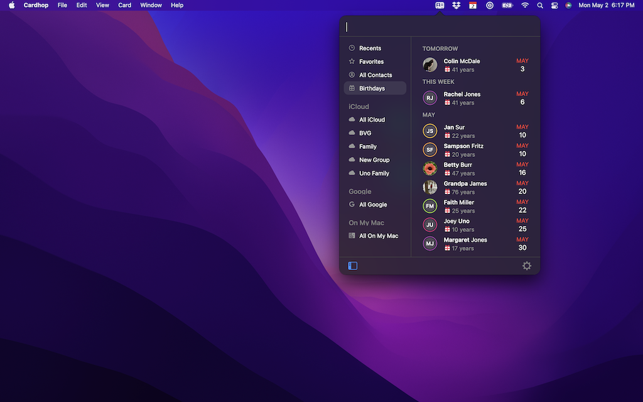Click the 1Password menu bar icon
643x402 pixels.
[x=490, y=5]
